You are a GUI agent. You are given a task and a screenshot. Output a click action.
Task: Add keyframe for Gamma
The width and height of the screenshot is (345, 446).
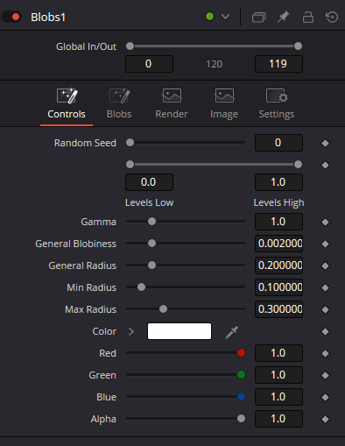(325, 222)
